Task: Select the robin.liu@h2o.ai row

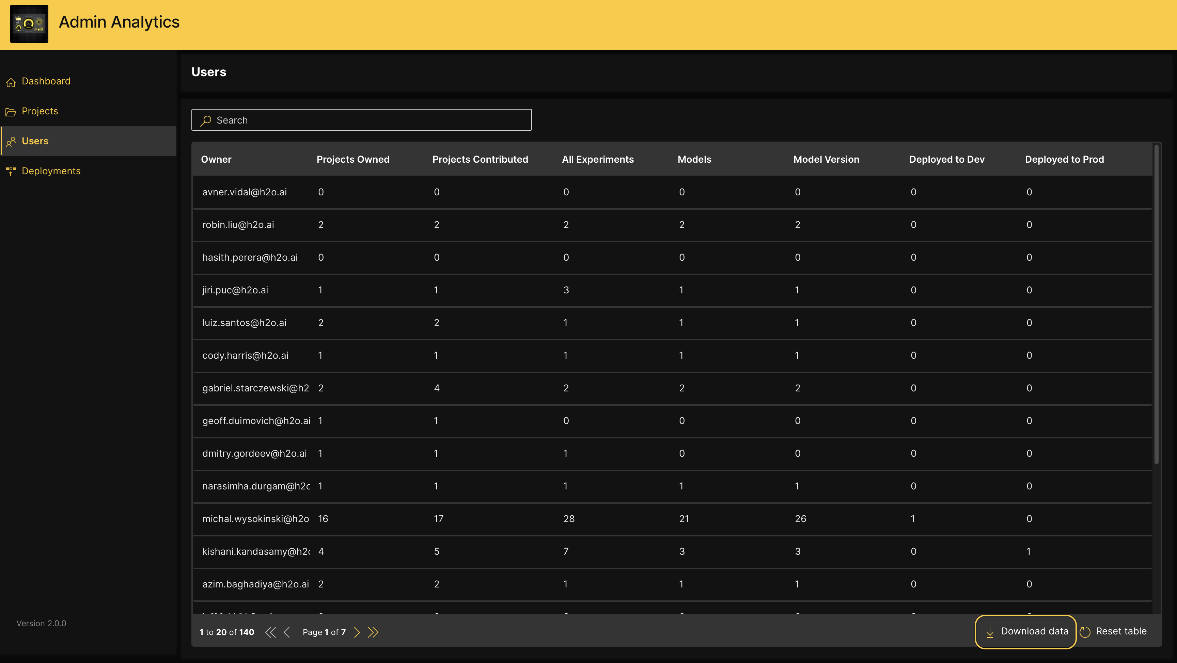Action: coord(238,225)
